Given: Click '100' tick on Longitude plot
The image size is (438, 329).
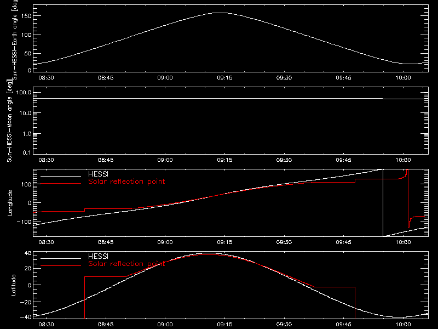Looking at the screenshot, I should click(26, 184).
